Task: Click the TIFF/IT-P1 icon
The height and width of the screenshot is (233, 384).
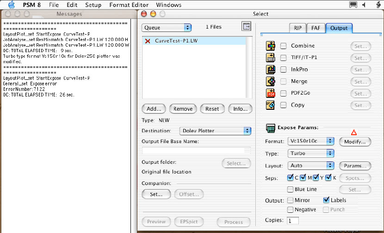Action: coord(271,58)
